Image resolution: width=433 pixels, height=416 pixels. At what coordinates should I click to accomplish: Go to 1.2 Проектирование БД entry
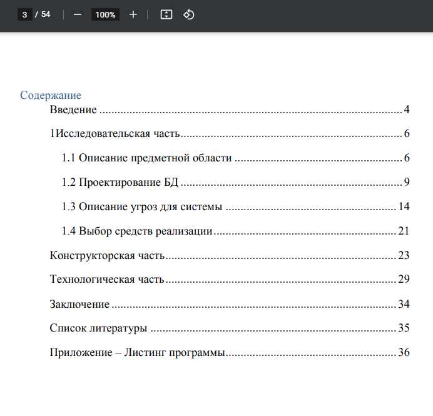coord(235,182)
